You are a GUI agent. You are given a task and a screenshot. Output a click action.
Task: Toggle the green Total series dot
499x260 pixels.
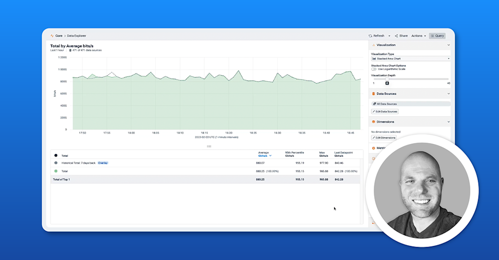pos(55,171)
